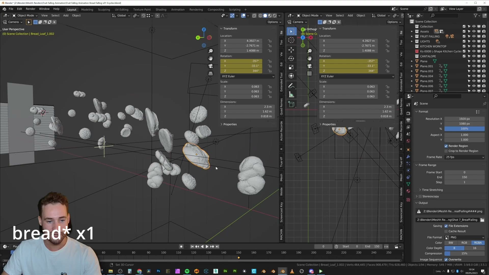Enable the Stereoscopy checkbox
The width and height of the screenshot is (489, 275).
click(420, 197)
